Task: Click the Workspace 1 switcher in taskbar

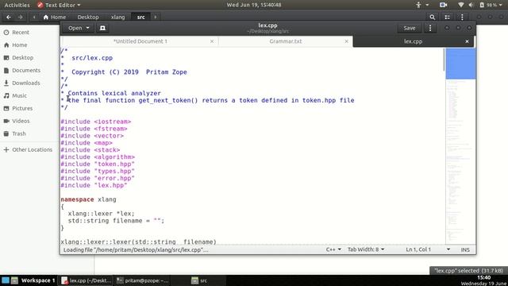Action: tap(37, 280)
